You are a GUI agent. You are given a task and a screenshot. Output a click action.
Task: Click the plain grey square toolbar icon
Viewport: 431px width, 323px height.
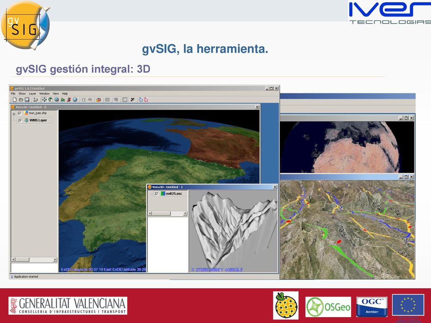coord(107,100)
